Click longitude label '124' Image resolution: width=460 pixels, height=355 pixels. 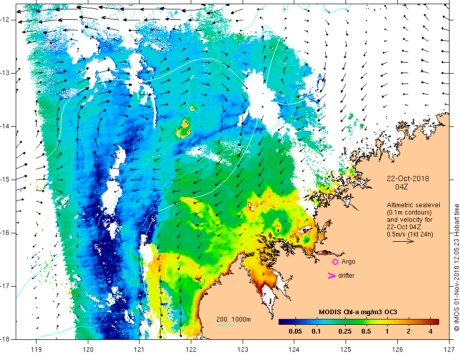point(294,349)
